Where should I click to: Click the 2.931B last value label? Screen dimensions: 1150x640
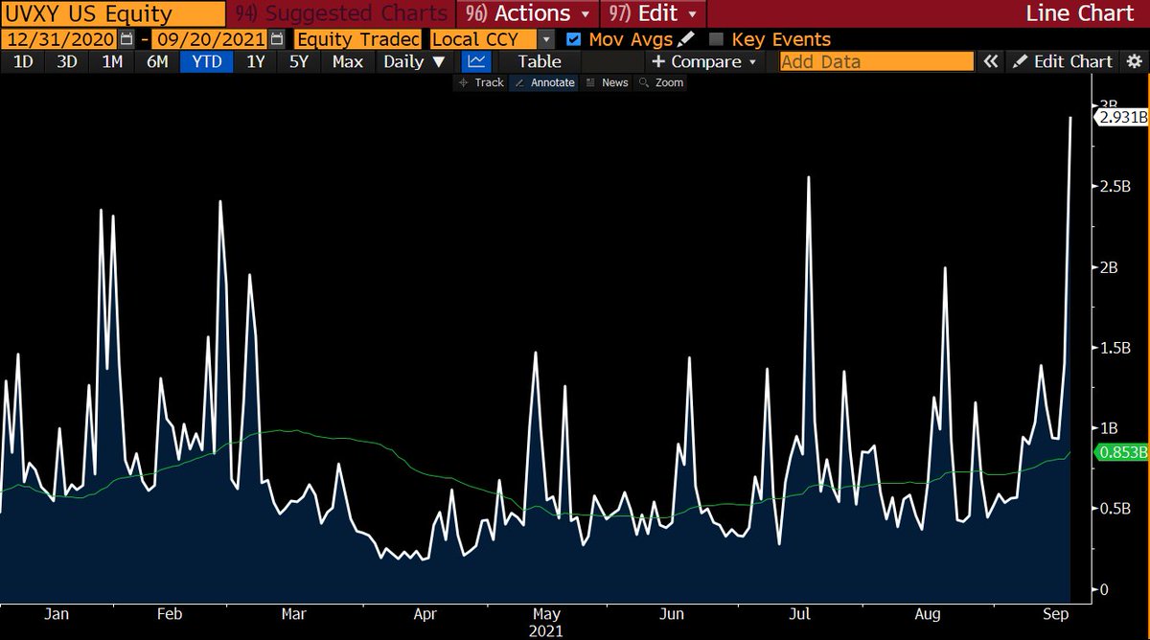click(1121, 117)
